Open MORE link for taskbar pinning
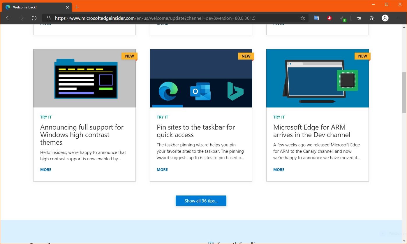The width and height of the screenshot is (407, 244). coord(162,170)
